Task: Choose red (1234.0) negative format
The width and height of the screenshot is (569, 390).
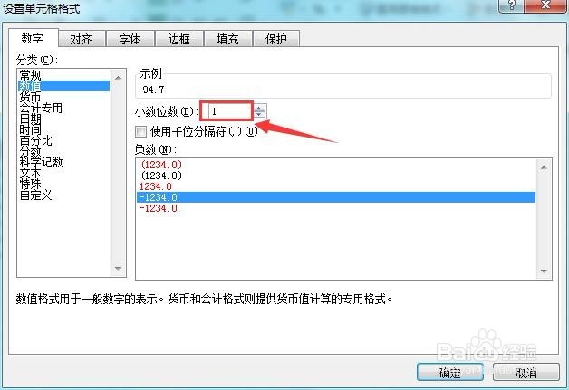Action: click(x=161, y=165)
